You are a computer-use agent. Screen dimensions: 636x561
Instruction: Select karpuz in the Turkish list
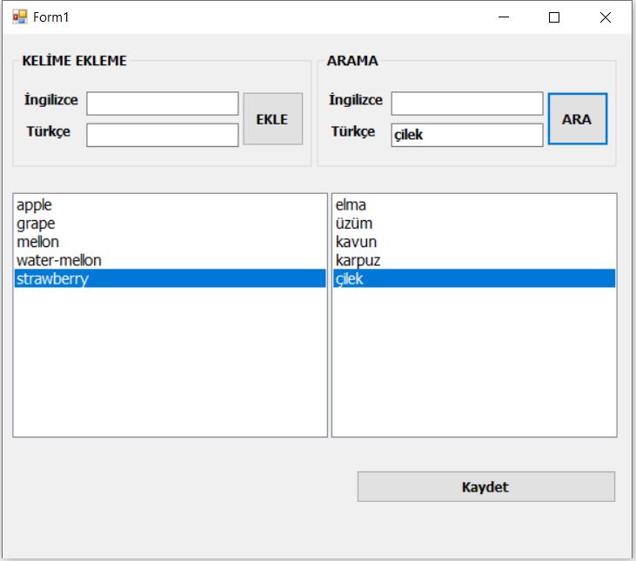(474, 260)
